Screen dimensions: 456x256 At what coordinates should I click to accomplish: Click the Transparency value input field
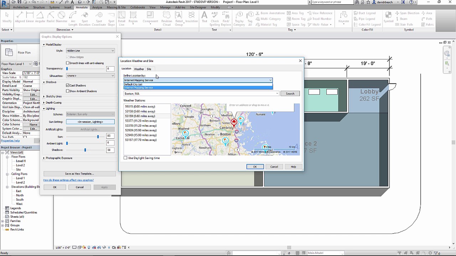click(110, 69)
